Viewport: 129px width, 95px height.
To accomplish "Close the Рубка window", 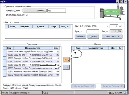I will pyautogui.click(x=125, y=2).
